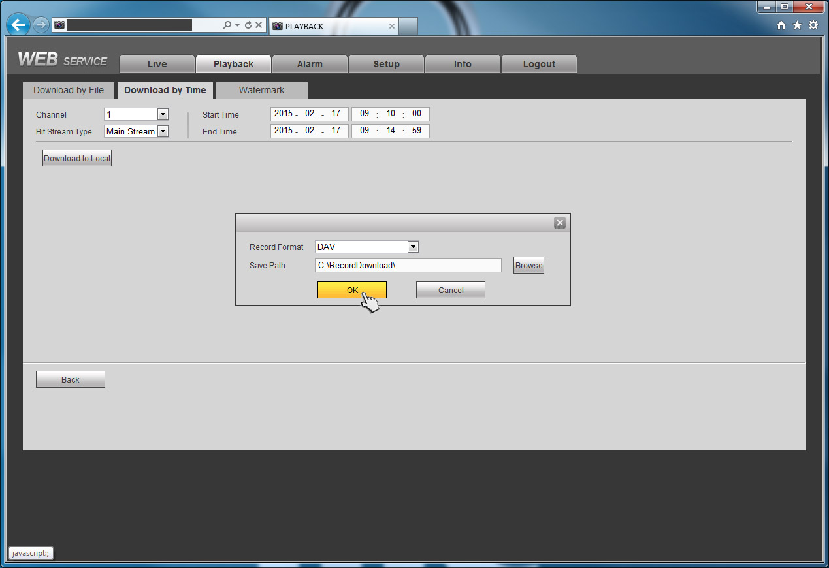Click the WEB SERVICE logo
The height and width of the screenshot is (568, 829).
tap(62, 60)
